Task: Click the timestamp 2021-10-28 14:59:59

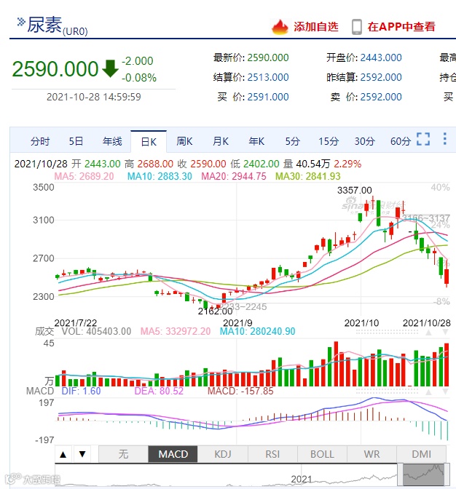Action: (x=94, y=97)
